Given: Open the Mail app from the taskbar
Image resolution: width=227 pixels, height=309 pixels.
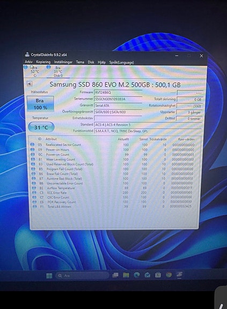Looking at the screenshot, I should (x=148, y=275).
